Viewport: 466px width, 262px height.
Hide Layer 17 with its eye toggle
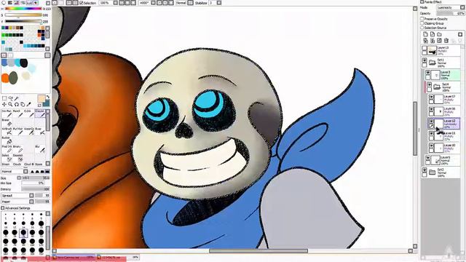(x=431, y=97)
